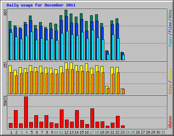Image resolution: width=174 pixels, height=136 pixels.
Task: Click day label 29 on the x-axis
Action: tap(153, 132)
